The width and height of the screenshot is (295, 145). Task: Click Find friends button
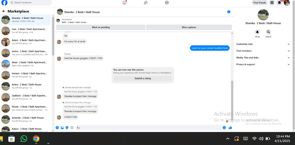click(260, 2)
